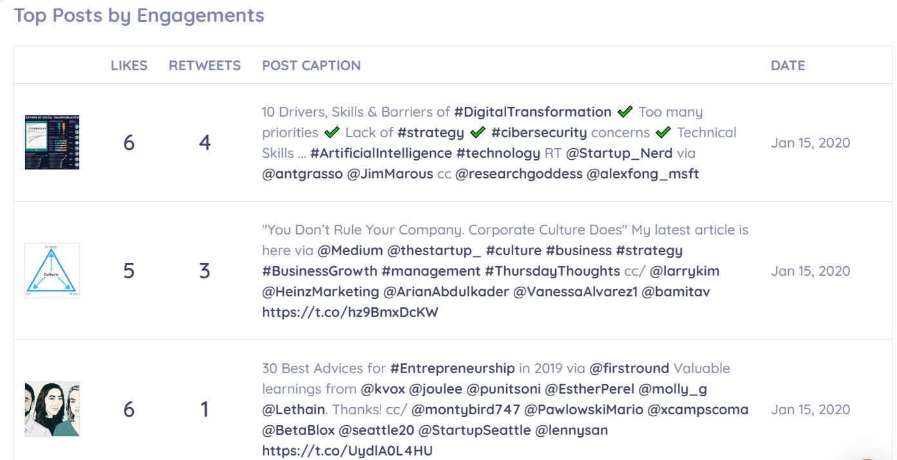
Task: Open the #DigitalTransformation hashtag link
Action: tap(533, 112)
